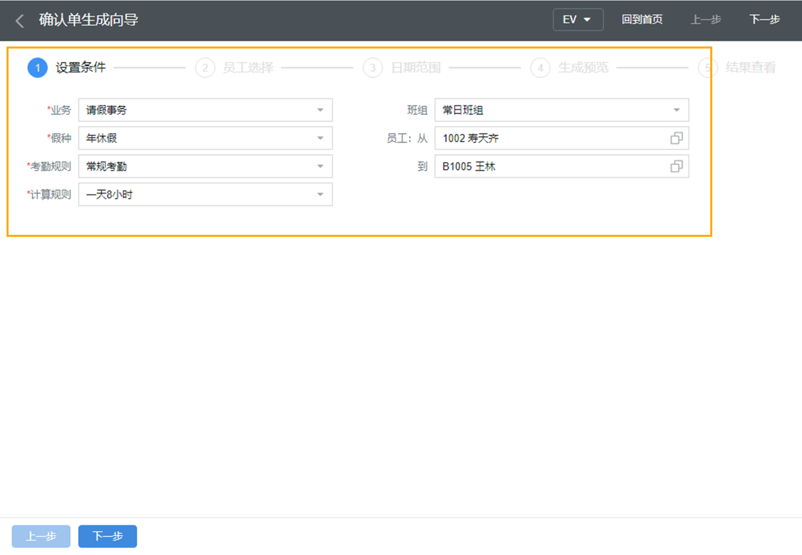Open the 考勤规则 dropdown showing 常规考勤

[205, 166]
